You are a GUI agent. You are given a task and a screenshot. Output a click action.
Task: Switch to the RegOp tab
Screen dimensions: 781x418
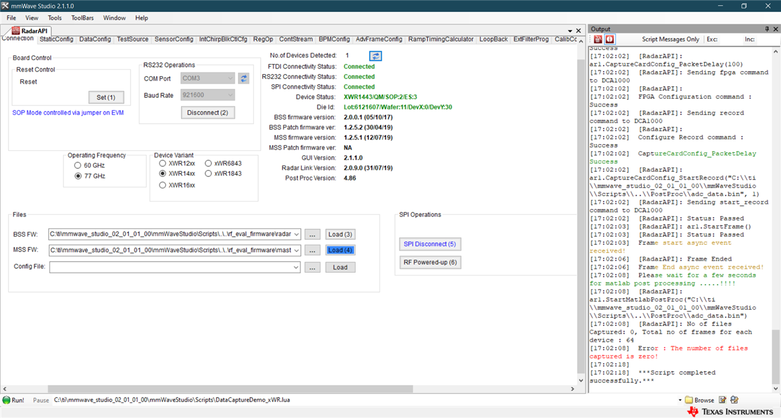(x=264, y=39)
